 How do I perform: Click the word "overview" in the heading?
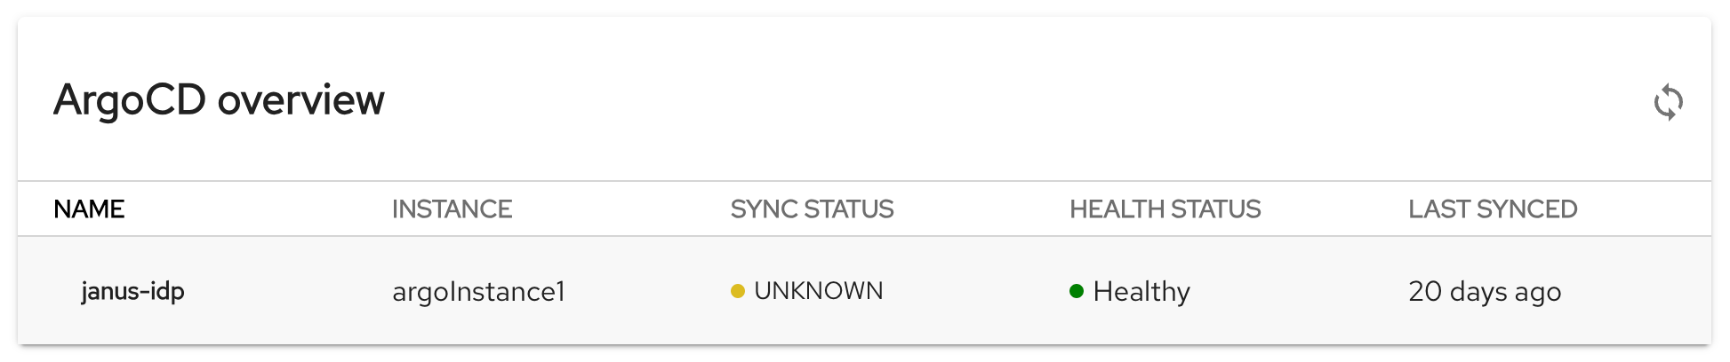click(300, 99)
